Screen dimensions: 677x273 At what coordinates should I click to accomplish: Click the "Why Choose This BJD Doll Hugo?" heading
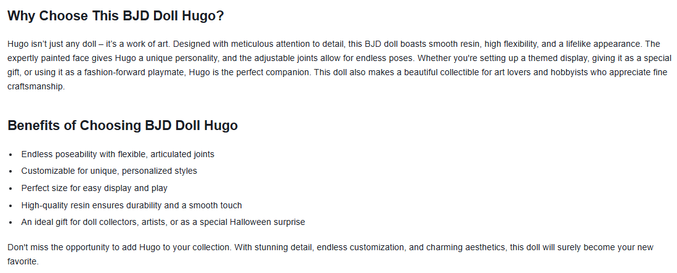click(115, 17)
